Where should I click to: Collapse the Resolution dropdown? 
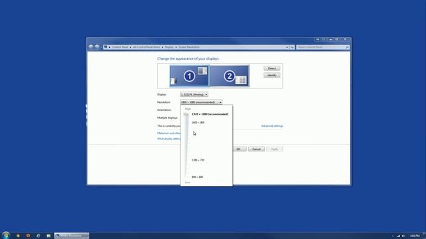201,102
